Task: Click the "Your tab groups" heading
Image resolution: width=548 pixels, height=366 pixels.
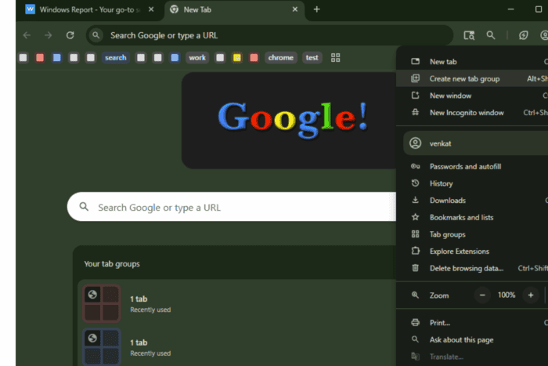Action: 112,264
